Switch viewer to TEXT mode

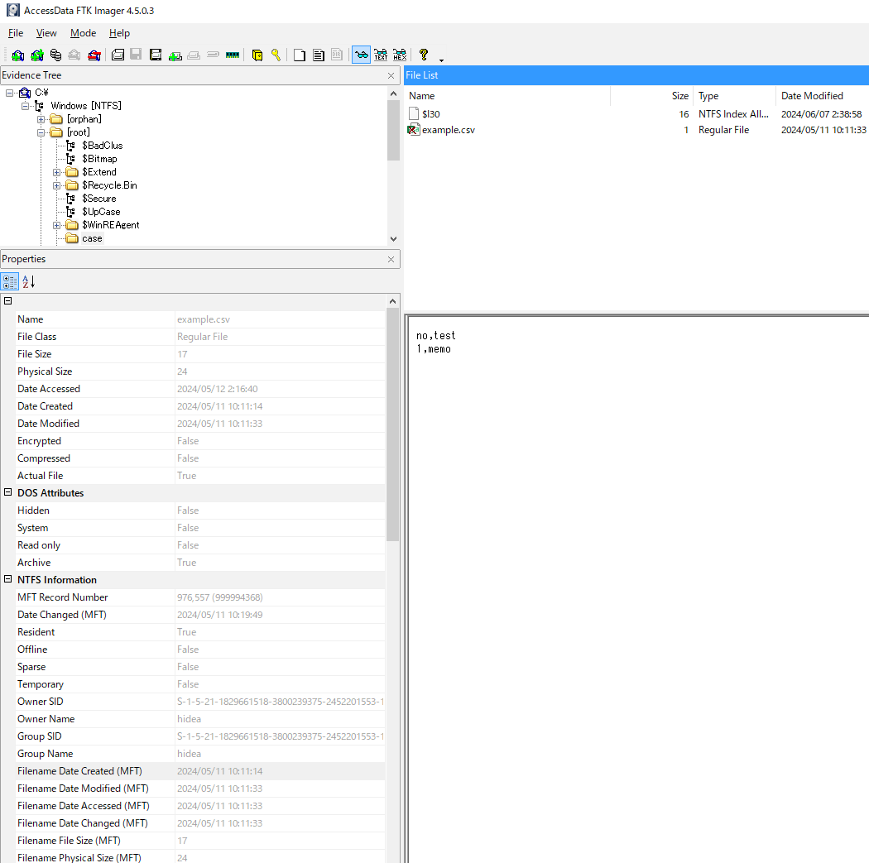tap(381, 55)
